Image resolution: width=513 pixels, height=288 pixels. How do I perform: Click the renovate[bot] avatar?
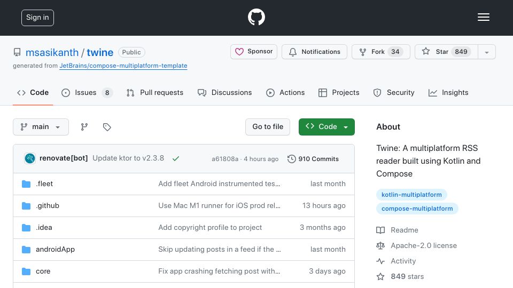[x=30, y=158]
